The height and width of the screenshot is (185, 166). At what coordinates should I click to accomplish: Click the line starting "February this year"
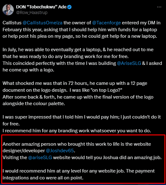click(80, 30)
